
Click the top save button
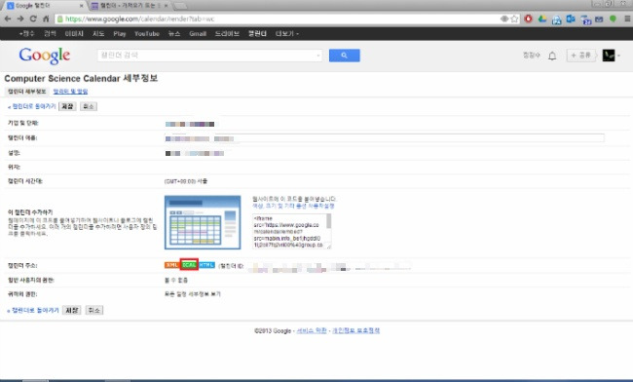[67, 106]
